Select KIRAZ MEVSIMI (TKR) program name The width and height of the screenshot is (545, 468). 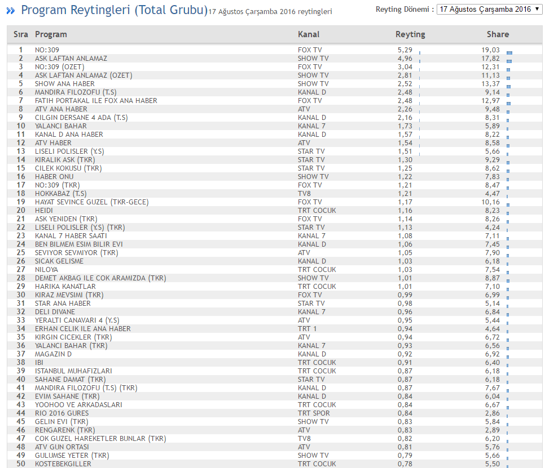[x=69, y=295]
